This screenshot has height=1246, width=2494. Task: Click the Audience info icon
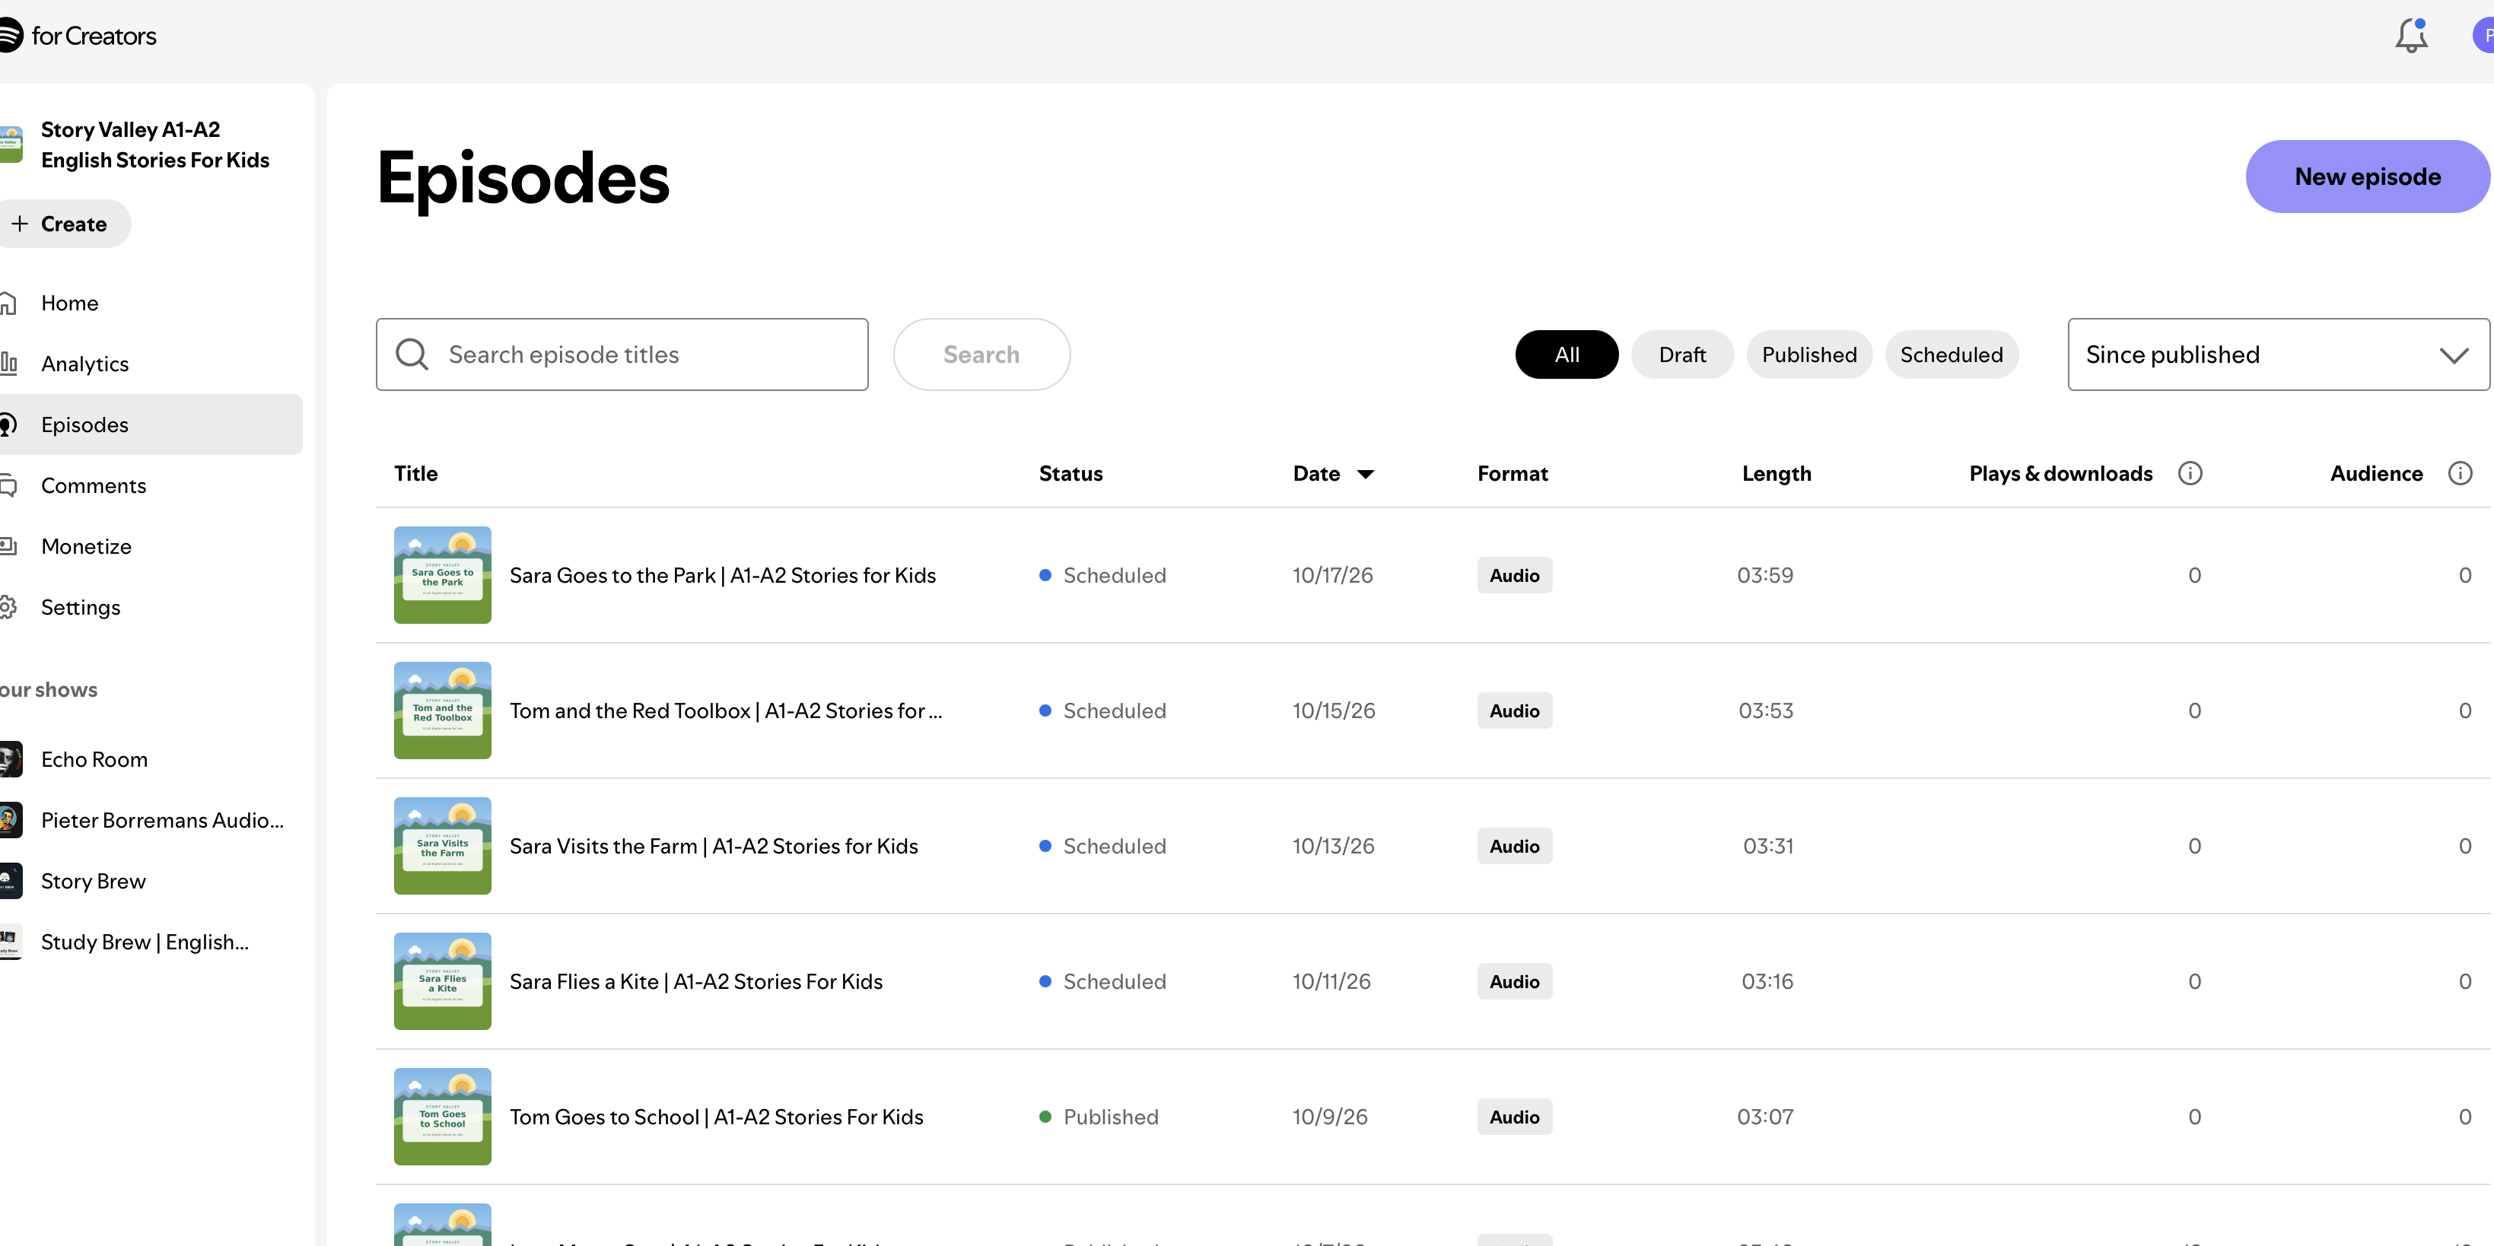tap(2460, 473)
